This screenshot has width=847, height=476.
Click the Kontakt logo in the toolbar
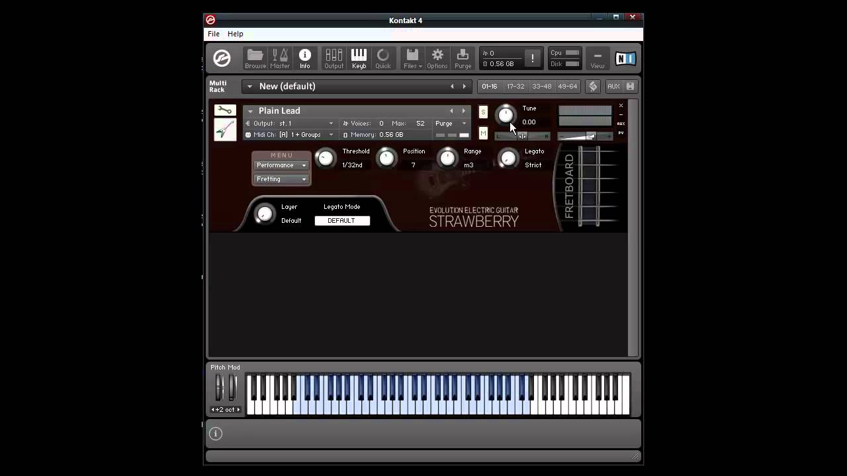point(222,59)
